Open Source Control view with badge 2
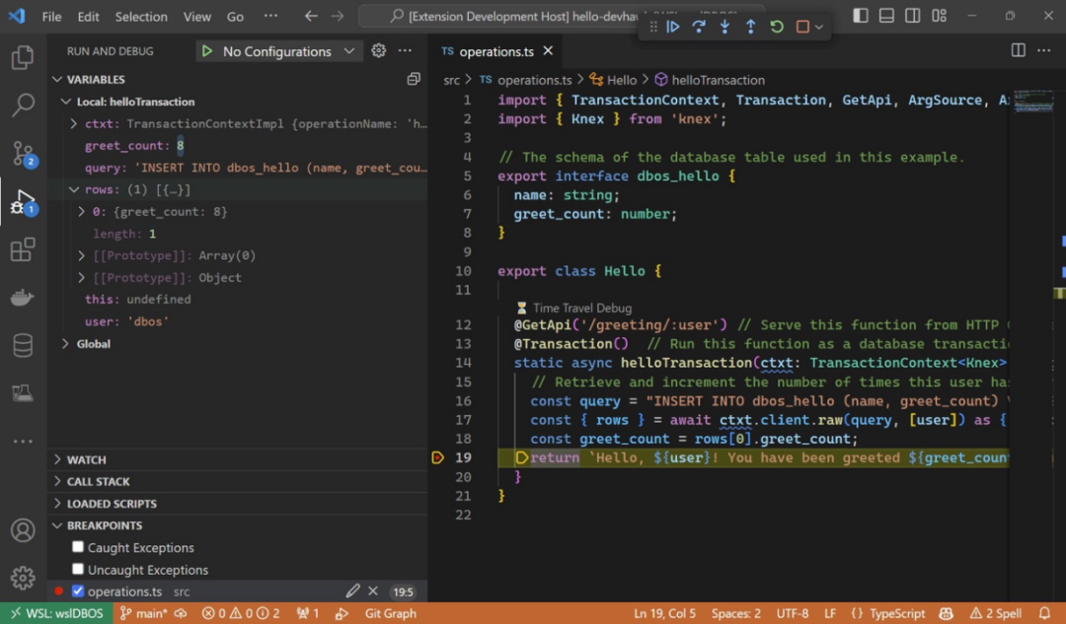The width and height of the screenshot is (1066, 624). coord(24,154)
